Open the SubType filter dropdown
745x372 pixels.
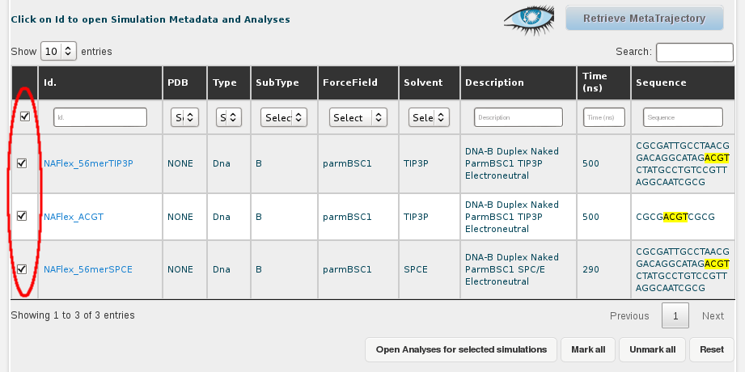pos(283,118)
